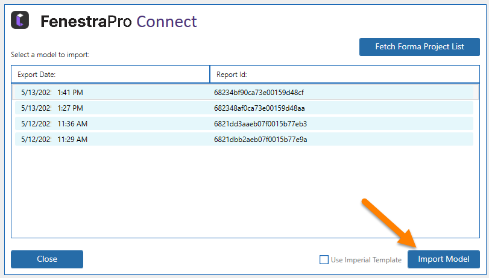Close the FenestraPro Connect dialog
The image size is (489, 278).
point(47,259)
